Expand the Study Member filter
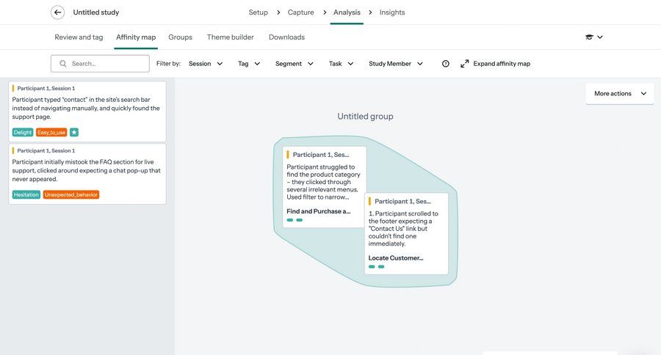This screenshot has width=661, height=355. (x=396, y=64)
